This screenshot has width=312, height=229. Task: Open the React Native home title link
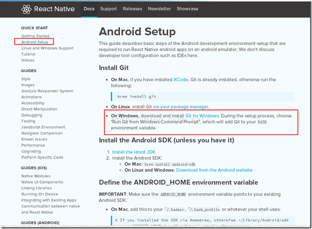55,9
